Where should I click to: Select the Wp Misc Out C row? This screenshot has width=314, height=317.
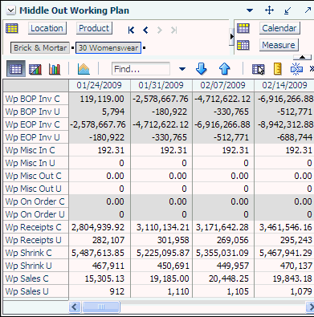click(x=36, y=176)
